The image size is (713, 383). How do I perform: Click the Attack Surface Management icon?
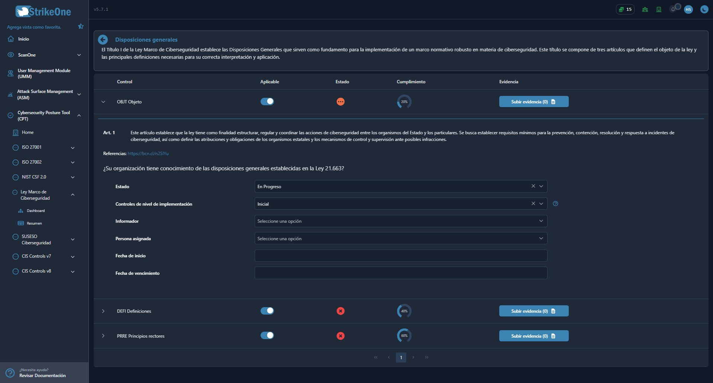click(10, 94)
